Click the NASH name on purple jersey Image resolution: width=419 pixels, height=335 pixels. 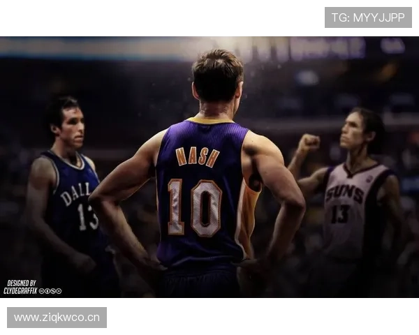tap(198, 156)
